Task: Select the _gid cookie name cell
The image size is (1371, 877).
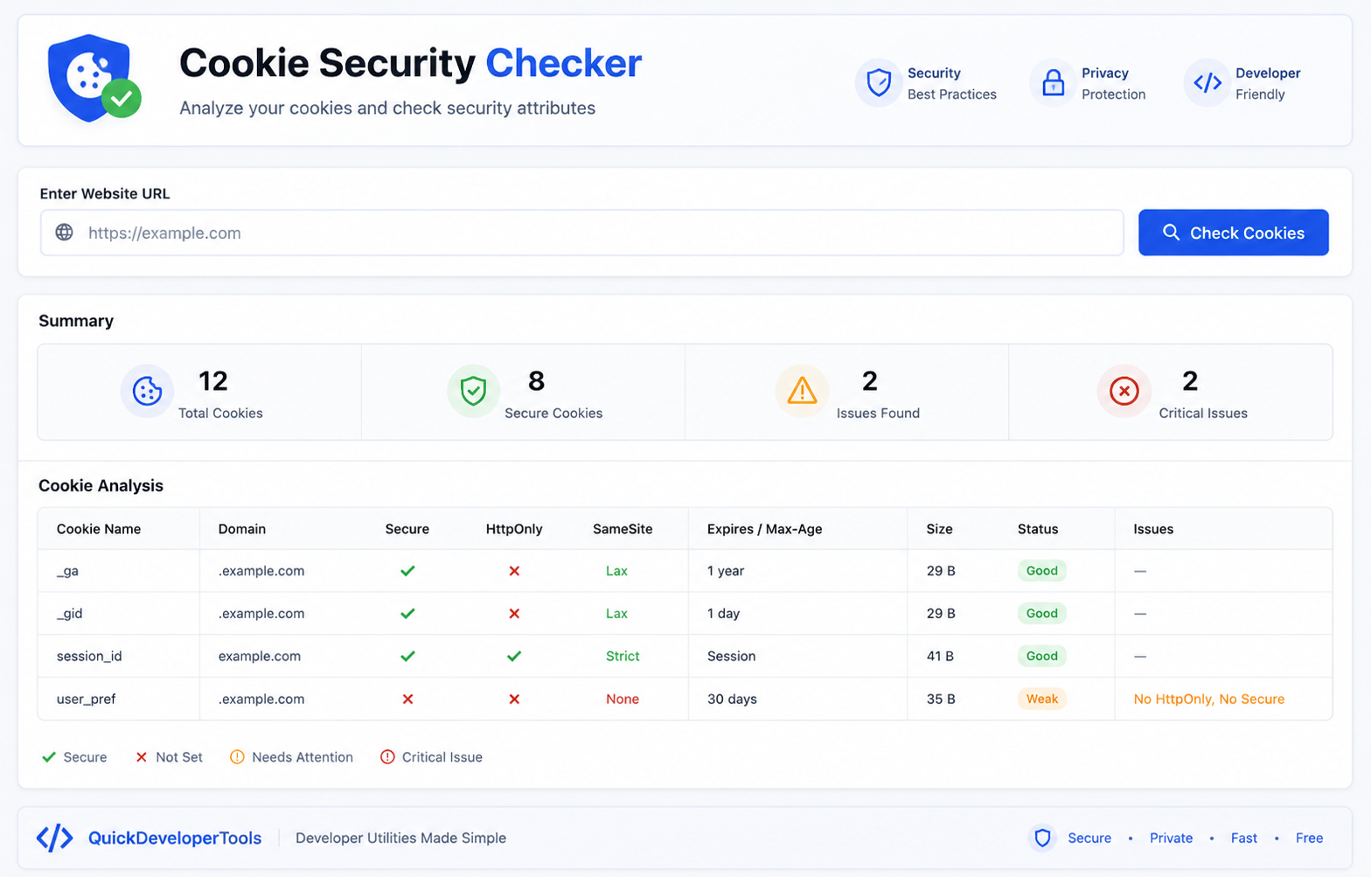Action: coord(70,614)
